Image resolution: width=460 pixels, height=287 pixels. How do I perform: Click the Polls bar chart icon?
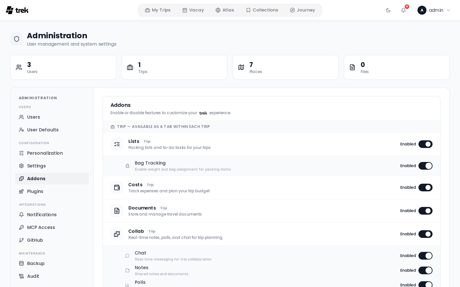point(127,285)
